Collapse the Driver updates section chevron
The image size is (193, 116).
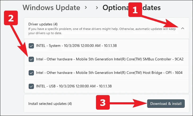tap(183, 28)
